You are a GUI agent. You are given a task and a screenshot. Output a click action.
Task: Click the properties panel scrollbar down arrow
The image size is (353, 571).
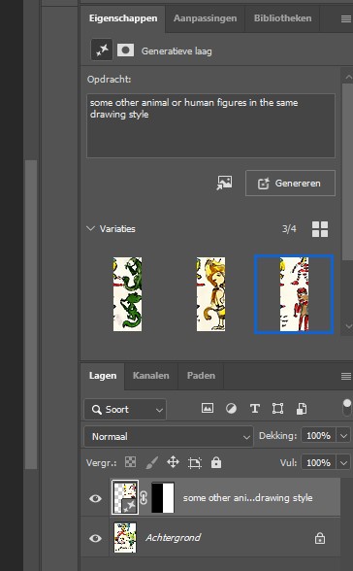point(348,326)
